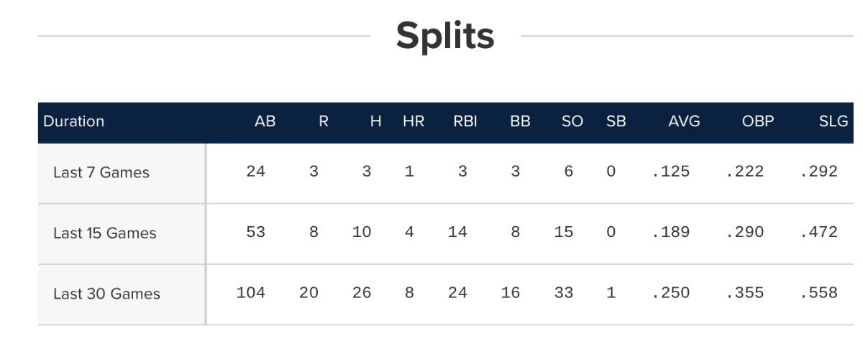Screen dimensions: 863x359
Task: Select the Last 15 Games row label
Action: (x=104, y=233)
